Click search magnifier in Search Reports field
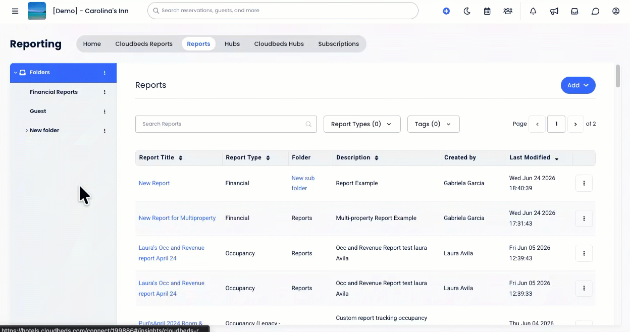This screenshot has height=332, width=630. pos(308,124)
